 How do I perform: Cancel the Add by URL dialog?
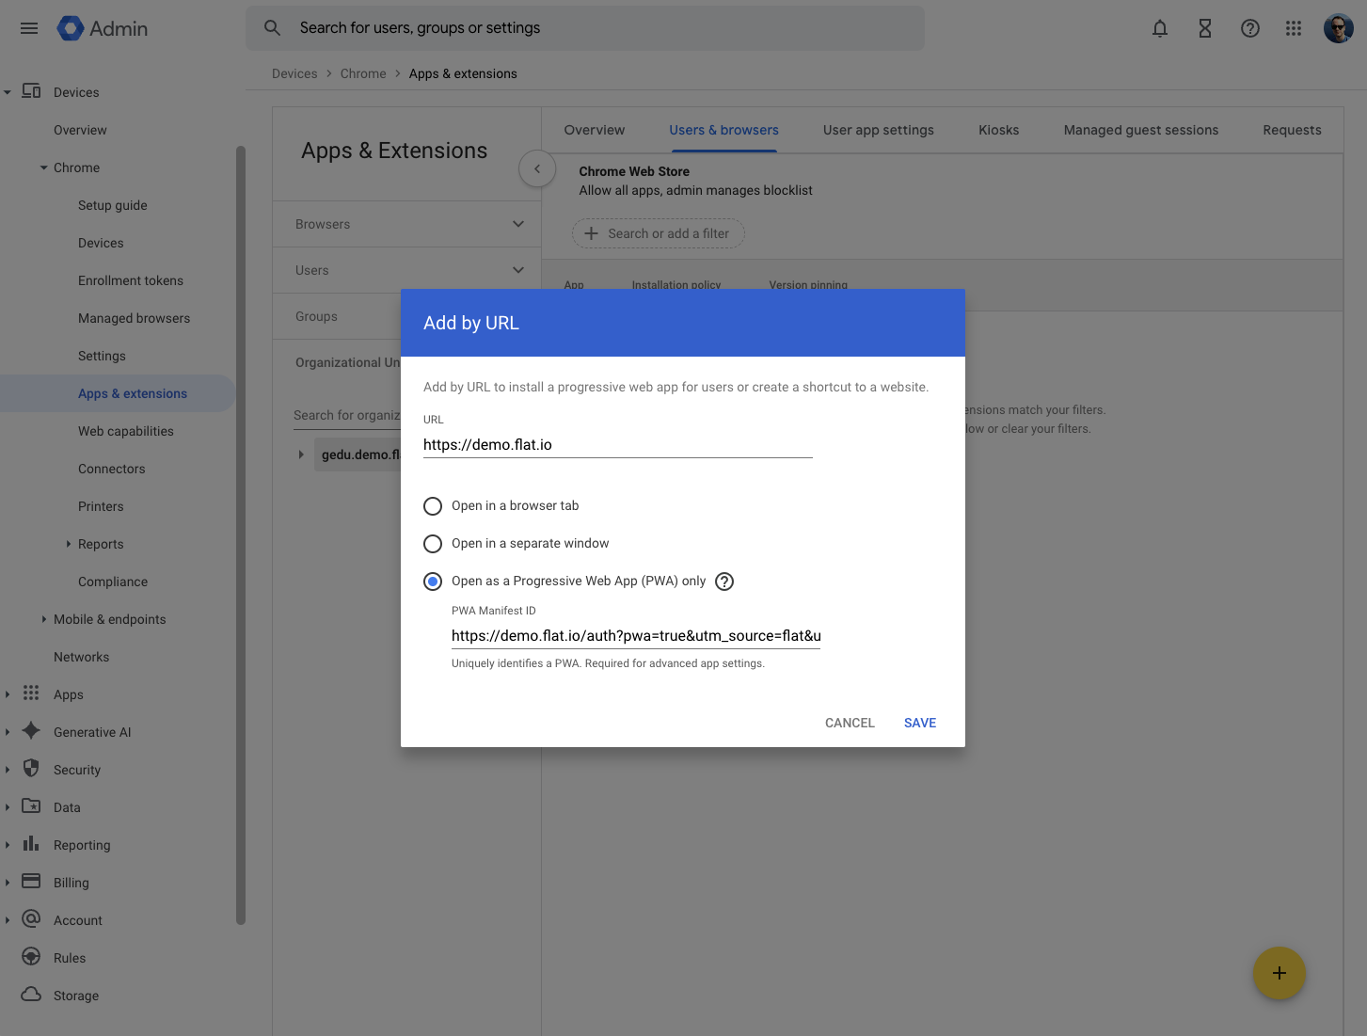[x=850, y=723]
